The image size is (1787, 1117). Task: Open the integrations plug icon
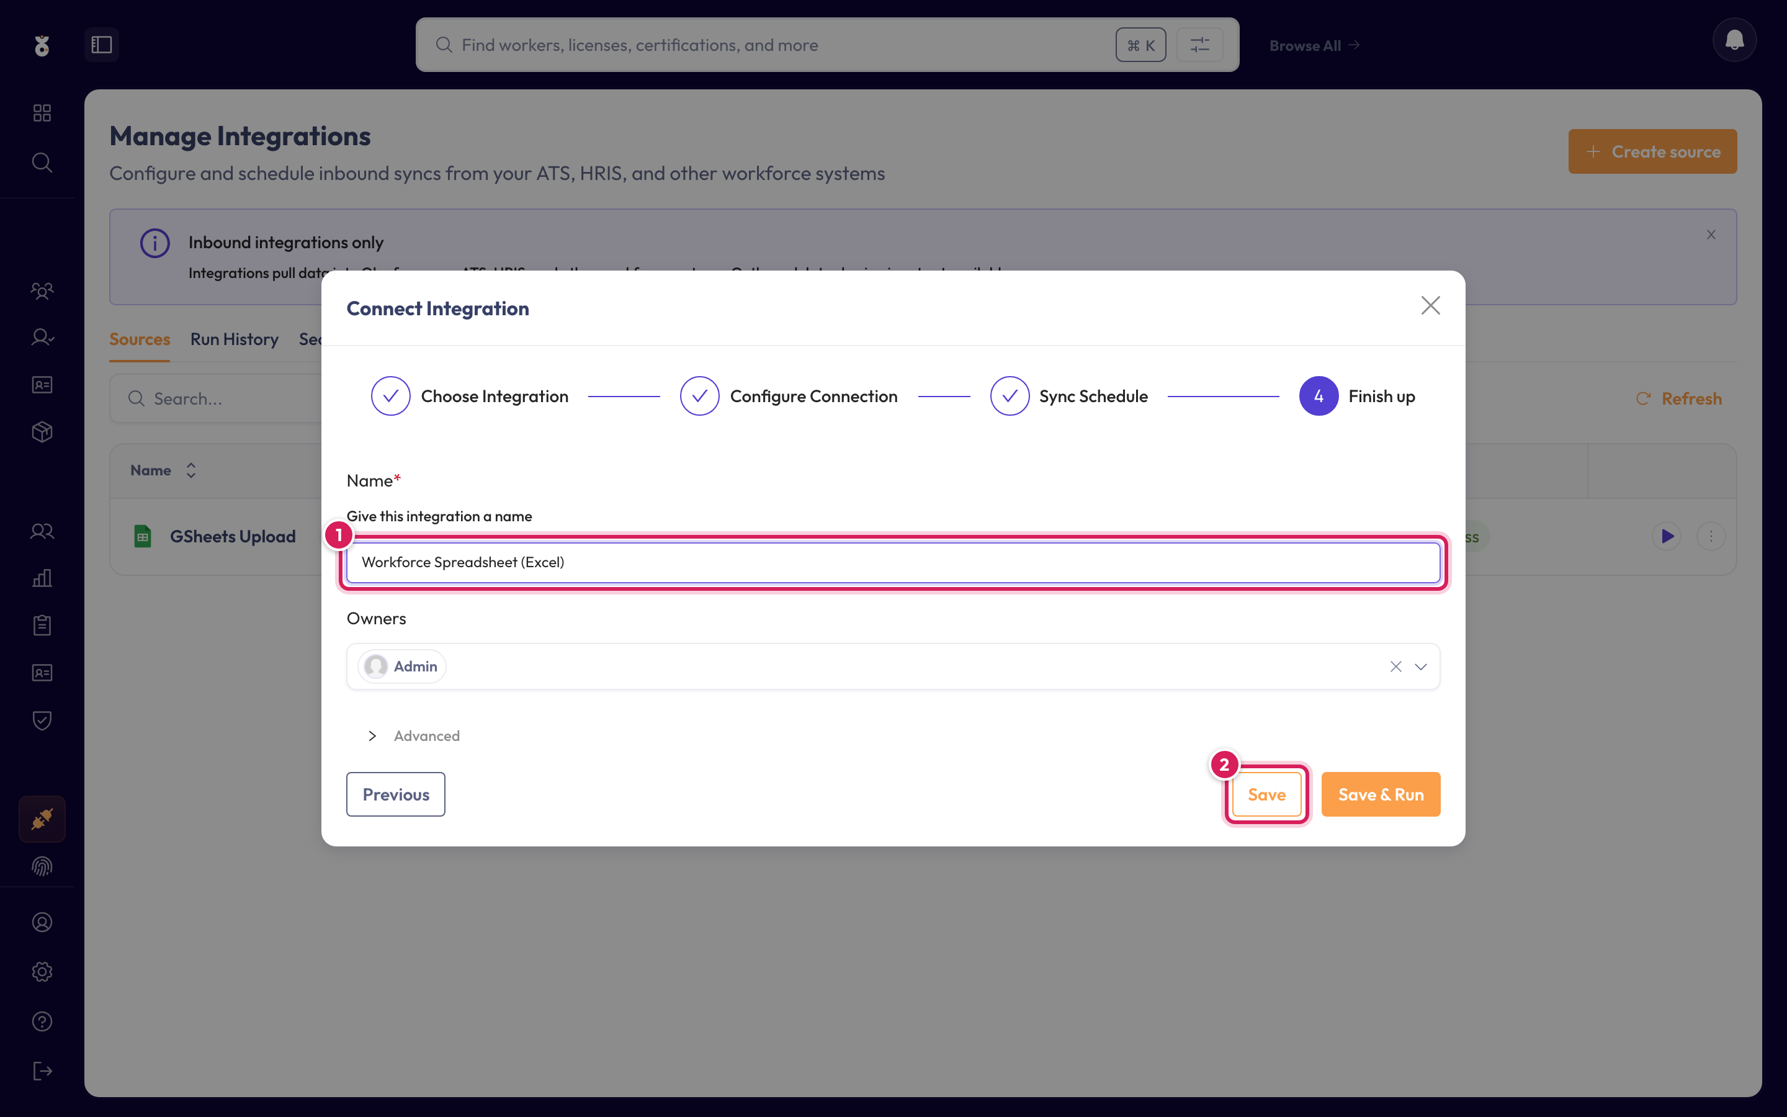tap(42, 819)
